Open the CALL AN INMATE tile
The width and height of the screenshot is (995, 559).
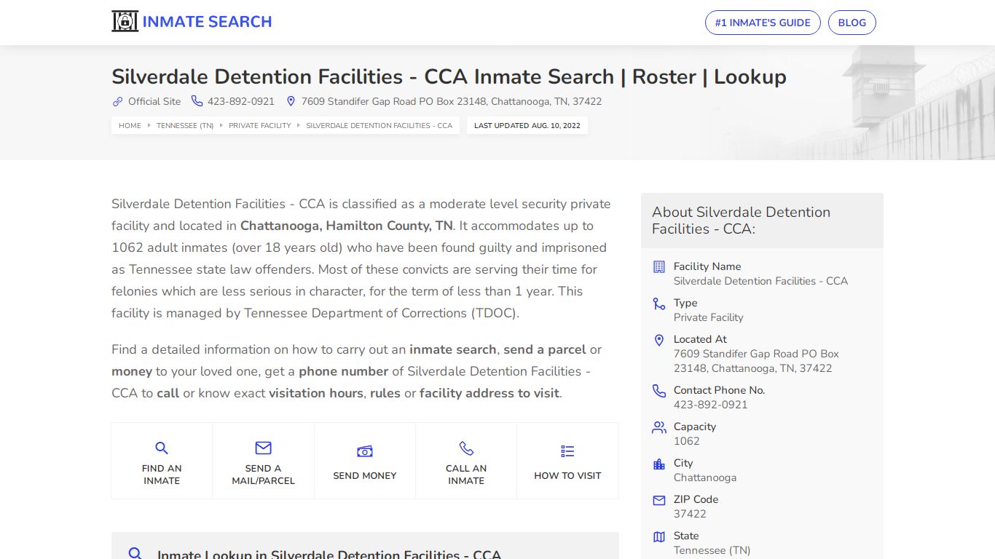466,461
